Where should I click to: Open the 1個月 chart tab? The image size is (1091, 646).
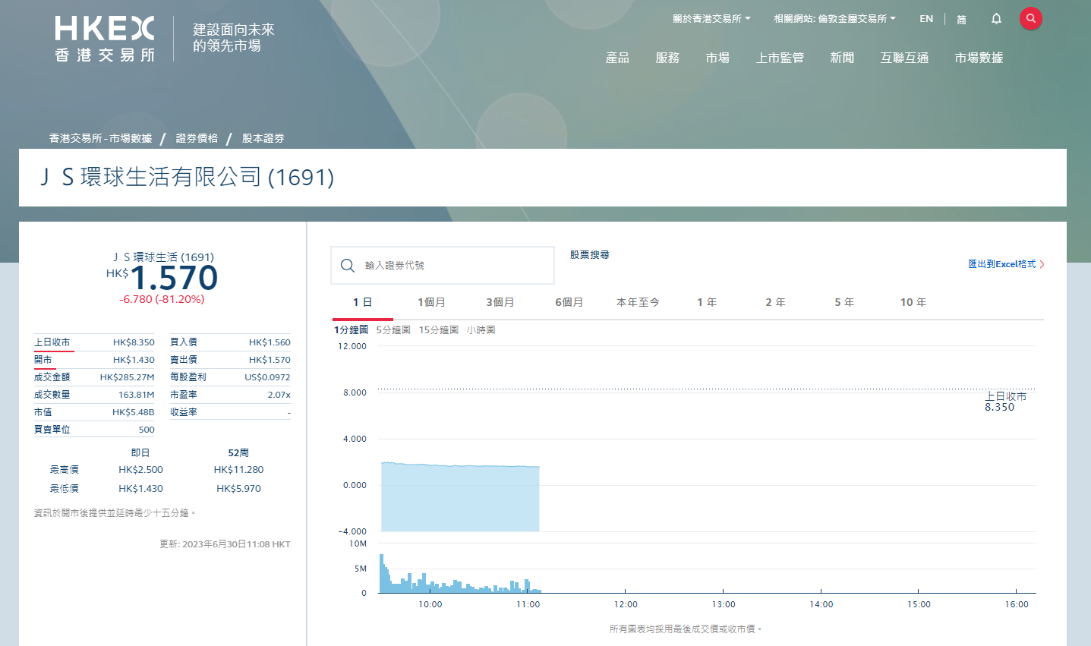[x=431, y=301]
